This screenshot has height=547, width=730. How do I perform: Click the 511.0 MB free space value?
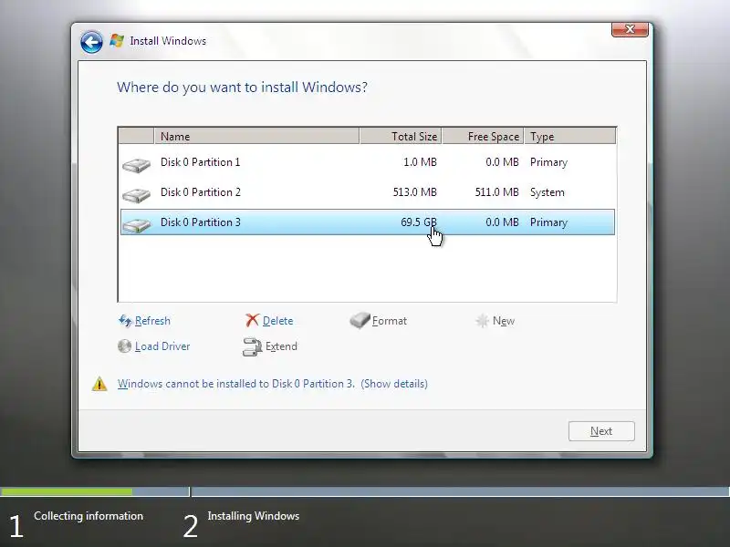pos(496,192)
